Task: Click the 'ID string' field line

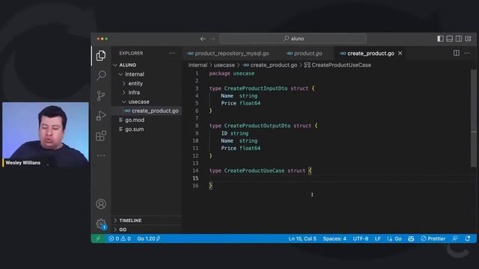Action: (234, 133)
